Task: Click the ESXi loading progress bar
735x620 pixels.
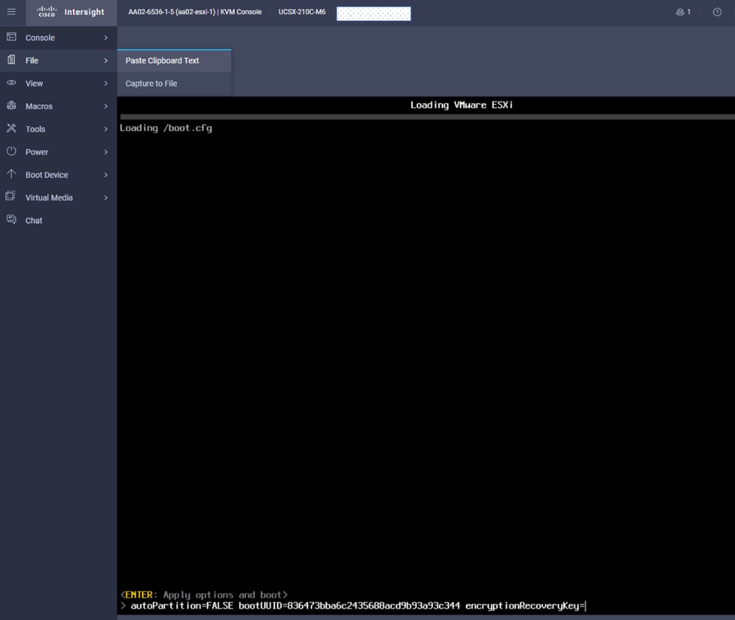Action: pyautogui.click(x=427, y=117)
